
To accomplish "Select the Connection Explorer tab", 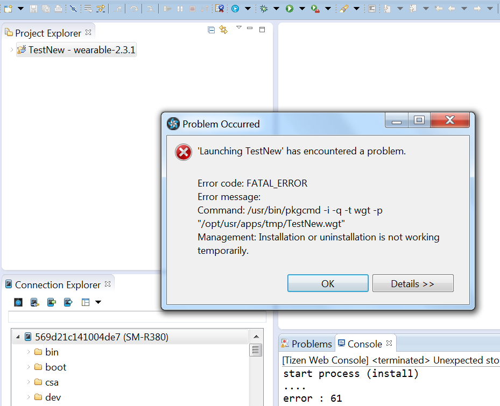I will [58, 284].
